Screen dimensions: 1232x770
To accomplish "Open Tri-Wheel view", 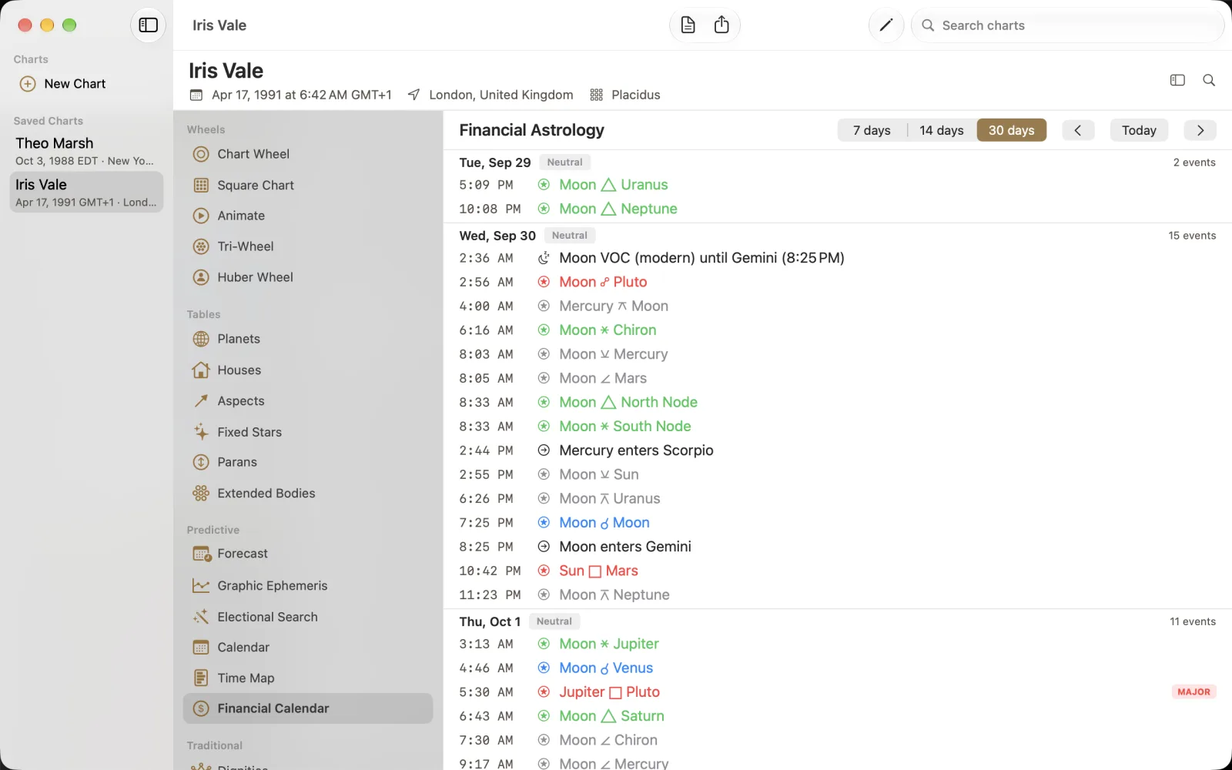I will 308,246.
